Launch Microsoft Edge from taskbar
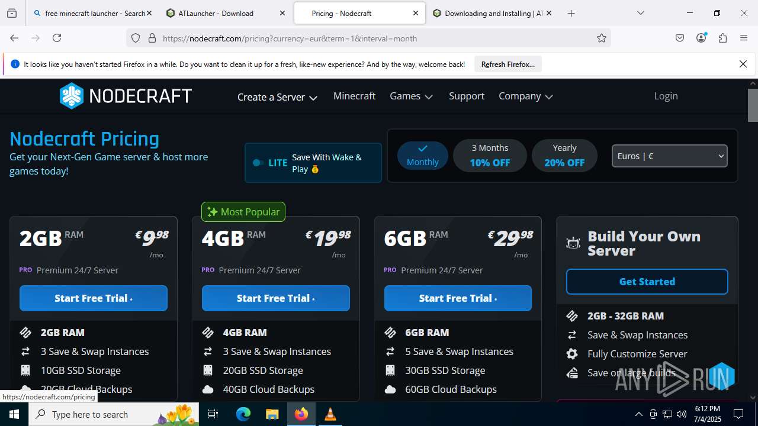Viewport: 758px width, 426px height. coord(243,414)
